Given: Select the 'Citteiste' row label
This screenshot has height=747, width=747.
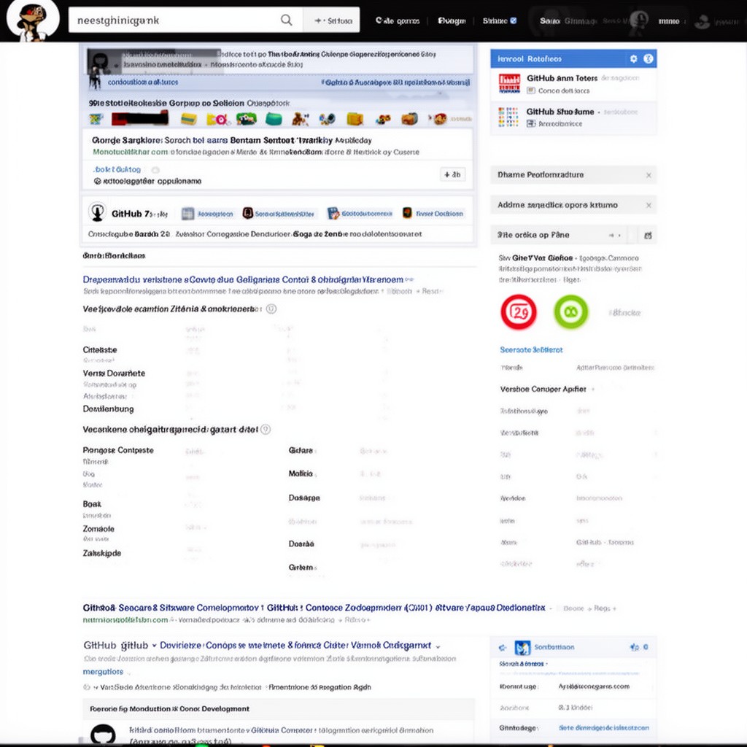Looking at the screenshot, I should 99,349.
